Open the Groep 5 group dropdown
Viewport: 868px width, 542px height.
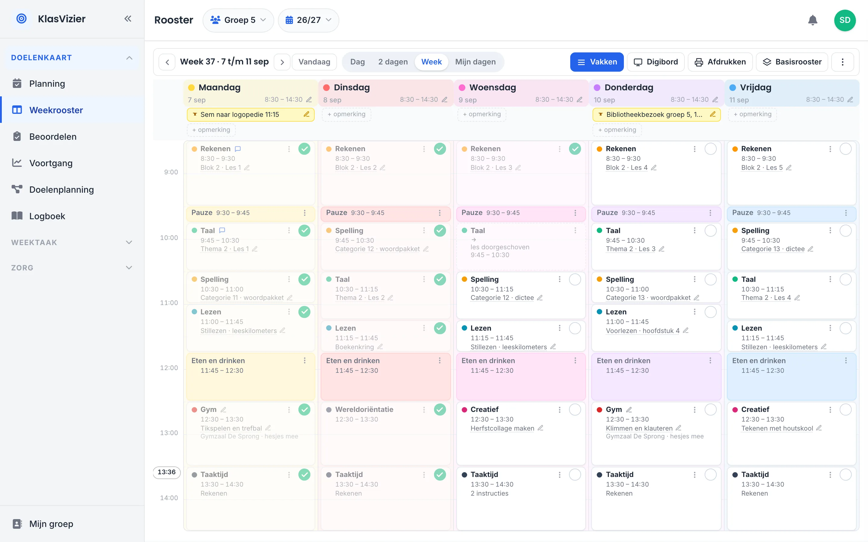click(238, 20)
